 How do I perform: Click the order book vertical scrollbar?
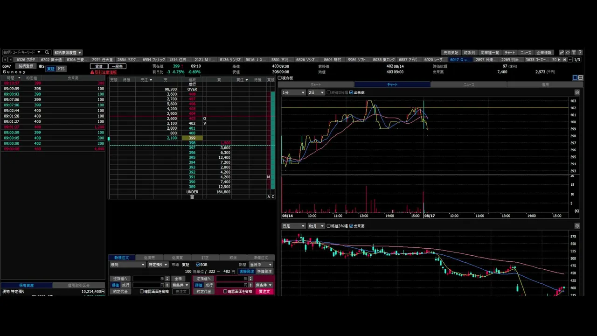273,140
